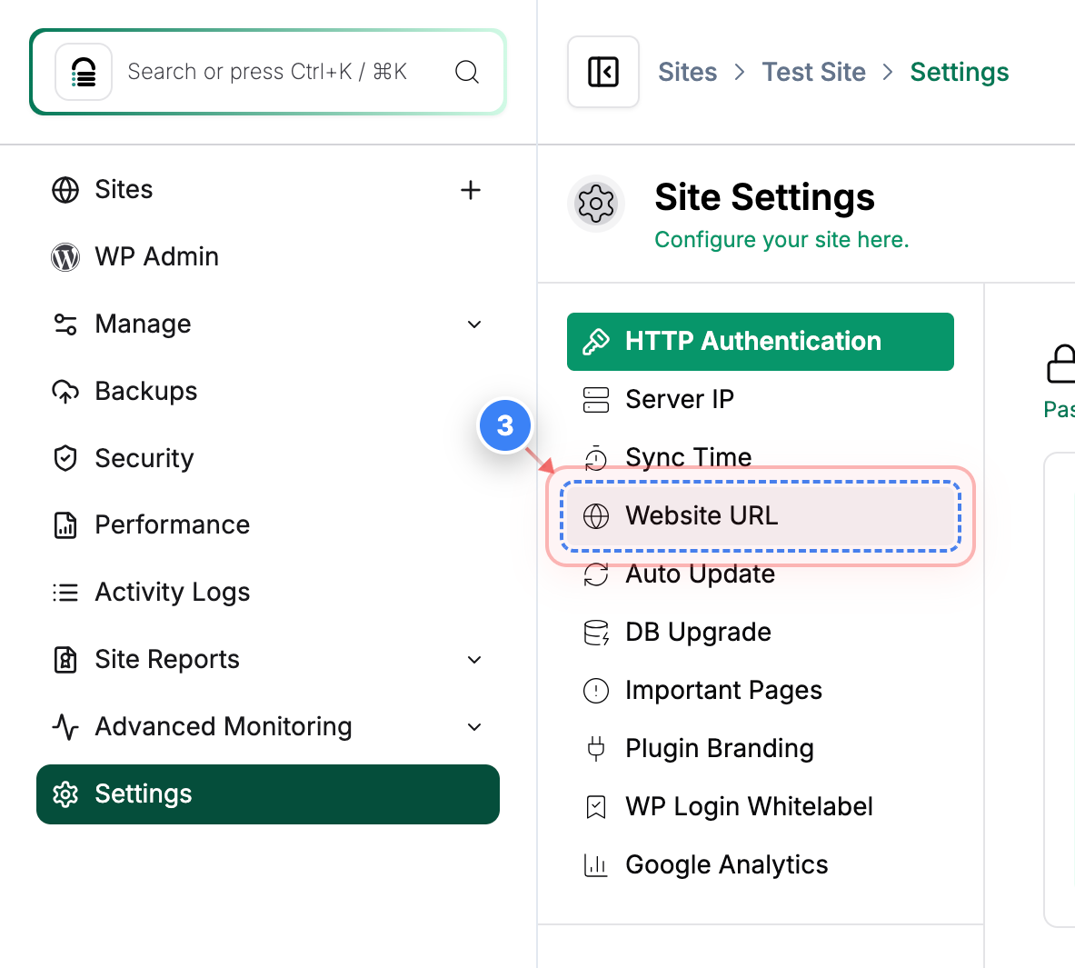1075x968 pixels.
Task: Select the WP Admin WordPress icon
Action: point(65,257)
